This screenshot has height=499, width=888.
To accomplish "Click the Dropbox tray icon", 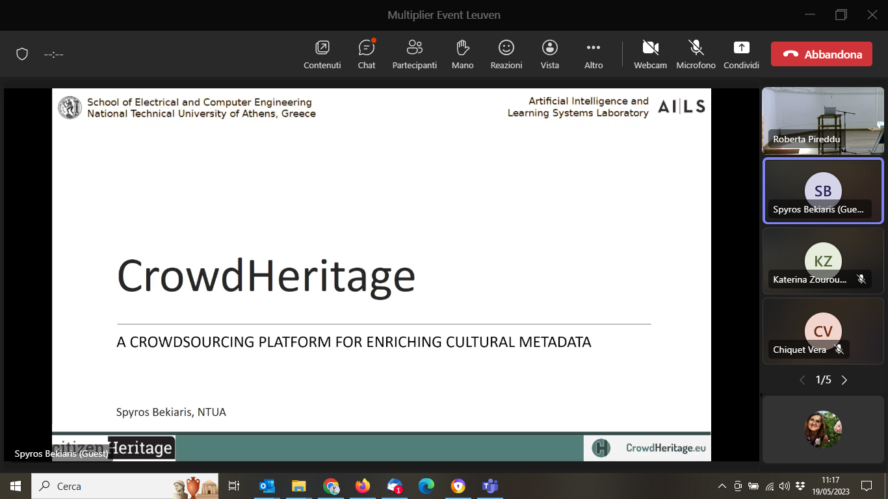I will pos(800,486).
